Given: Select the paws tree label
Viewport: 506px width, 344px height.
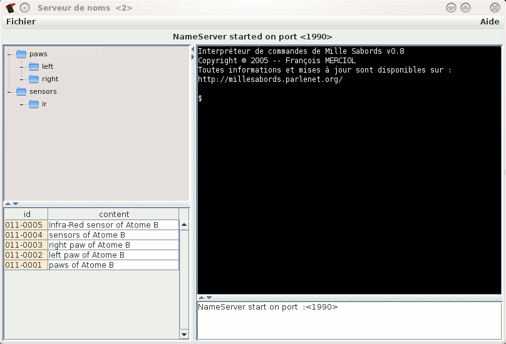Looking at the screenshot, I should (x=38, y=54).
